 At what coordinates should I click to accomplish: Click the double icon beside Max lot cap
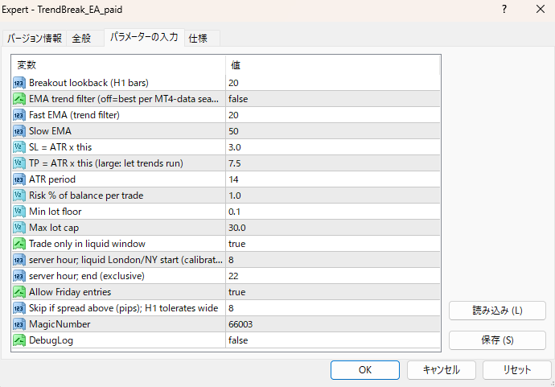pyautogui.click(x=19, y=228)
